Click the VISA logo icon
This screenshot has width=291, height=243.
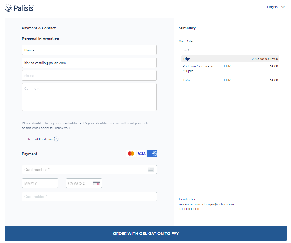click(142, 154)
